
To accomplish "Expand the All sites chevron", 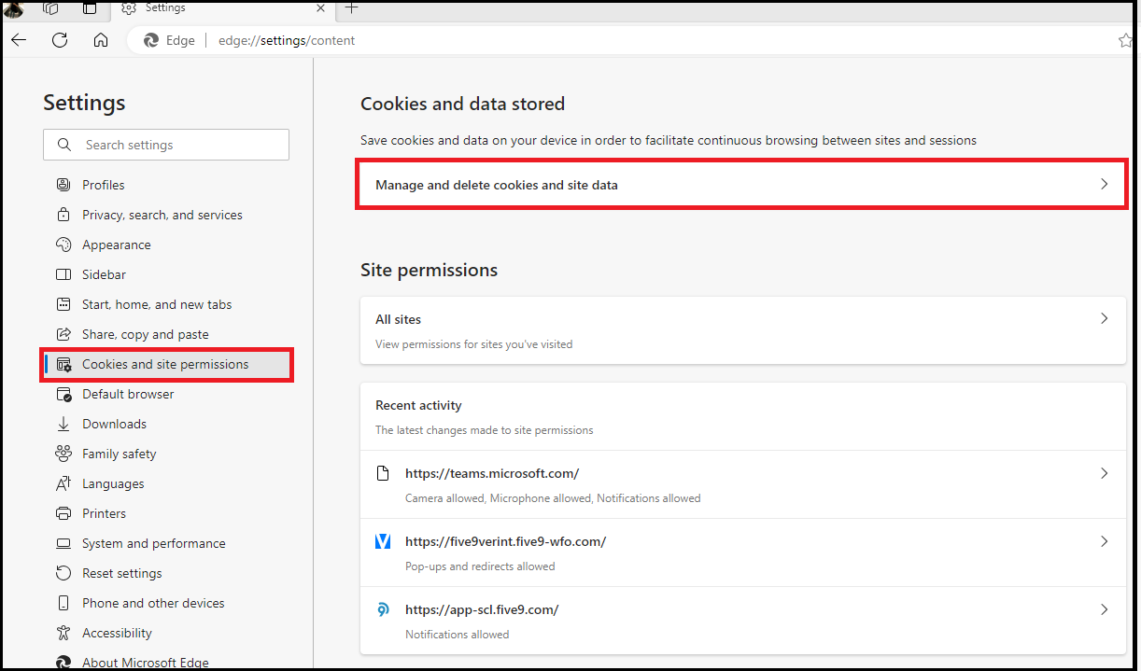I will tap(1104, 318).
